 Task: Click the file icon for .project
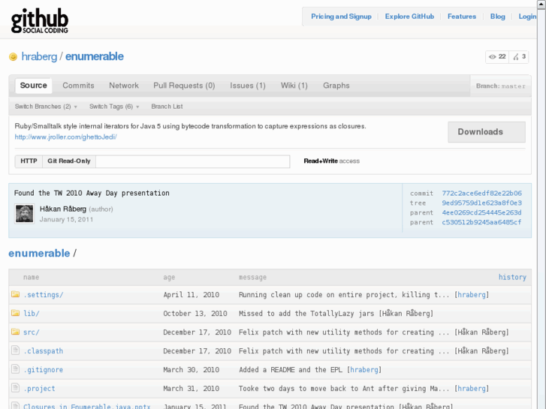click(x=15, y=388)
